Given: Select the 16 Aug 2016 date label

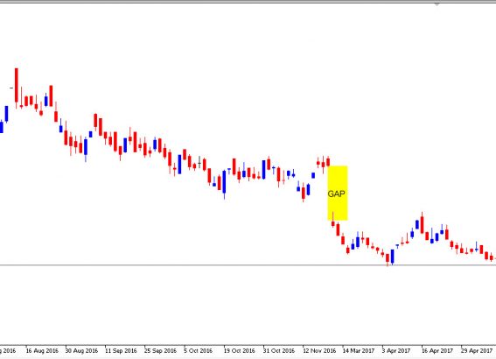Looking at the screenshot, I should click(x=42, y=351).
